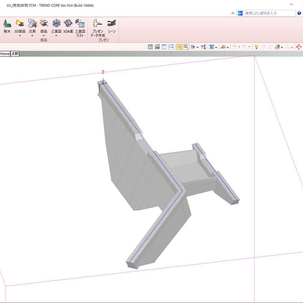Switch to the Home view tab
Image resolution: width=303 pixels, height=303 pixels.
click(5, 54)
